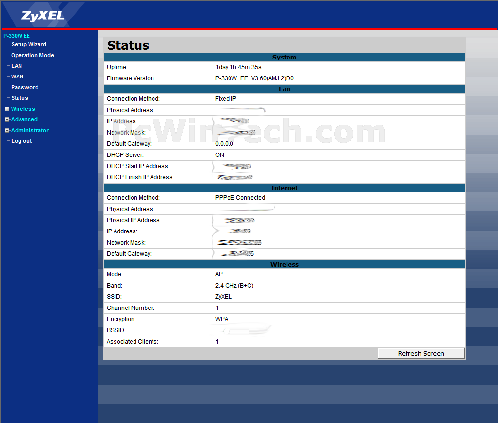Viewport: 498px width, 423px height.
Task: Click the encryption value WPA
Action: coord(222,319)
